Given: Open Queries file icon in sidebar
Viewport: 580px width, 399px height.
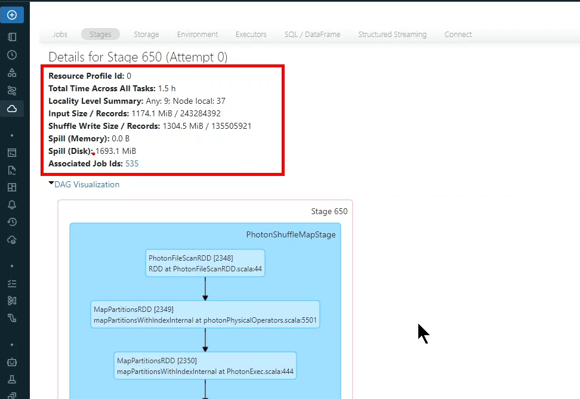Looking at the screenshot, I should pyautogui.click(x=12, y=170).
